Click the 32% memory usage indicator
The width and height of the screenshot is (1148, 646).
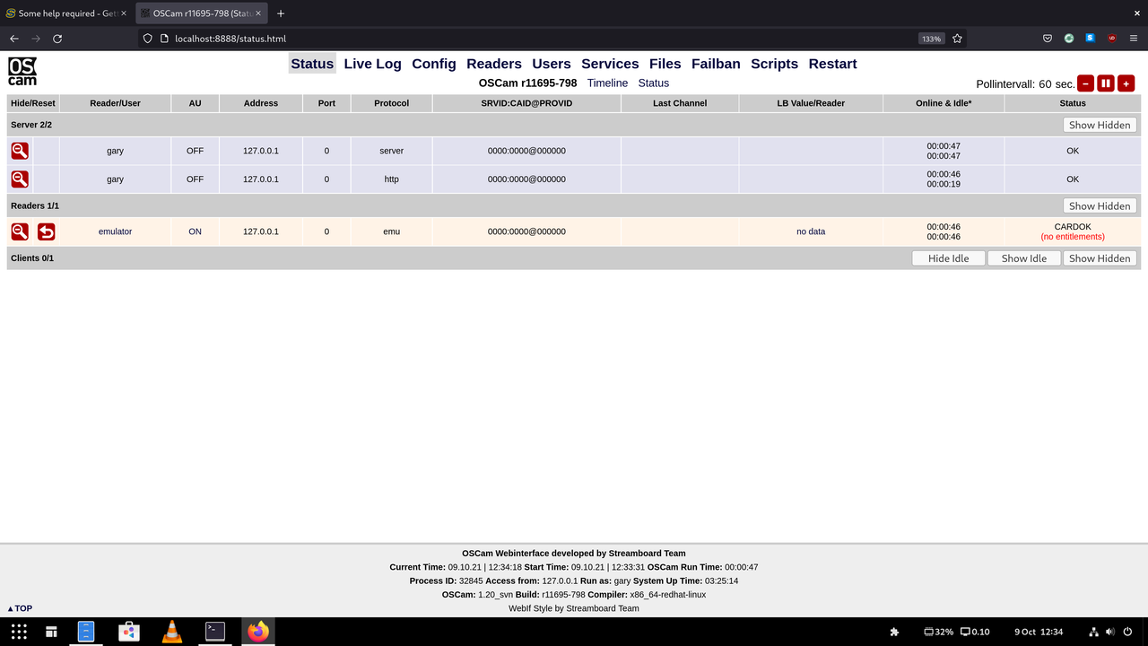tap(938, 632)
